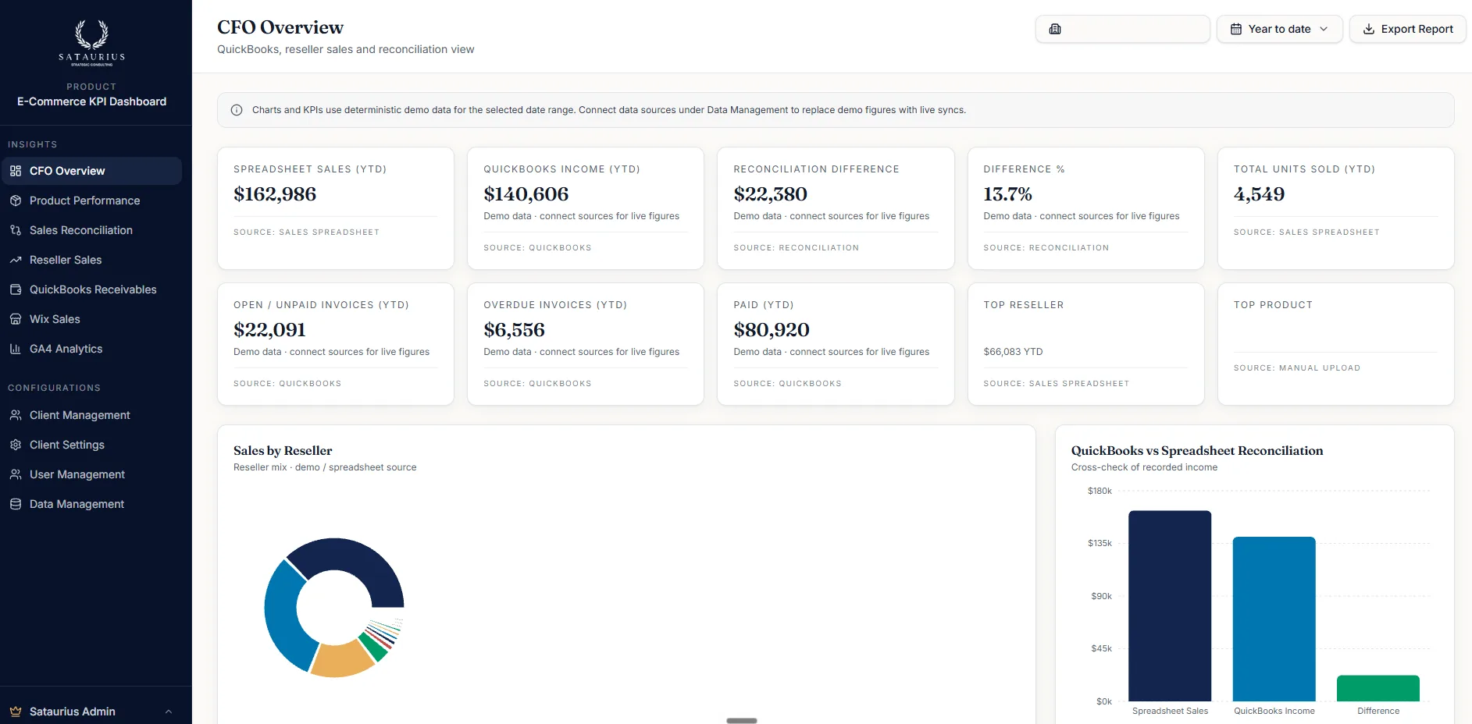This screenshot has height=724, width=1472.
Task: Click the Product Performance box icon
Action: pyautogui.click(x=16, y=201)
